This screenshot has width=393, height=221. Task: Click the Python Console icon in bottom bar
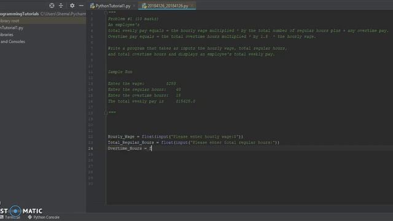tap(30, 217)
